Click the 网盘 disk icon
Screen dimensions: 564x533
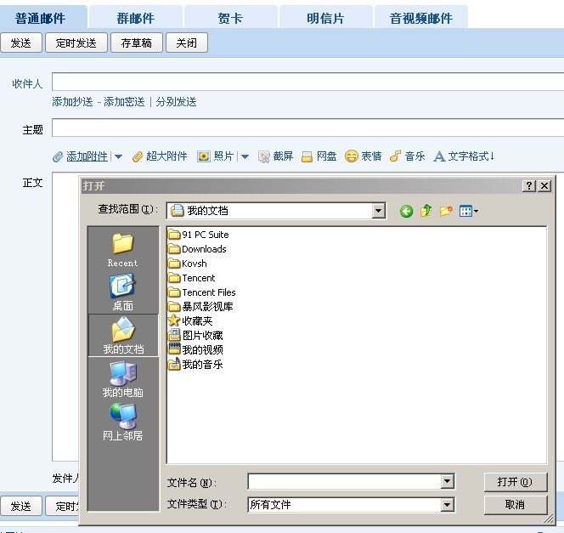tap(307, 156)
